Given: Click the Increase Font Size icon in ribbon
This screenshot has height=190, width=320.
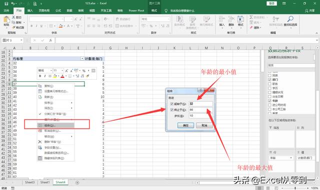Looking at the screenshot, I should [75, 19].
